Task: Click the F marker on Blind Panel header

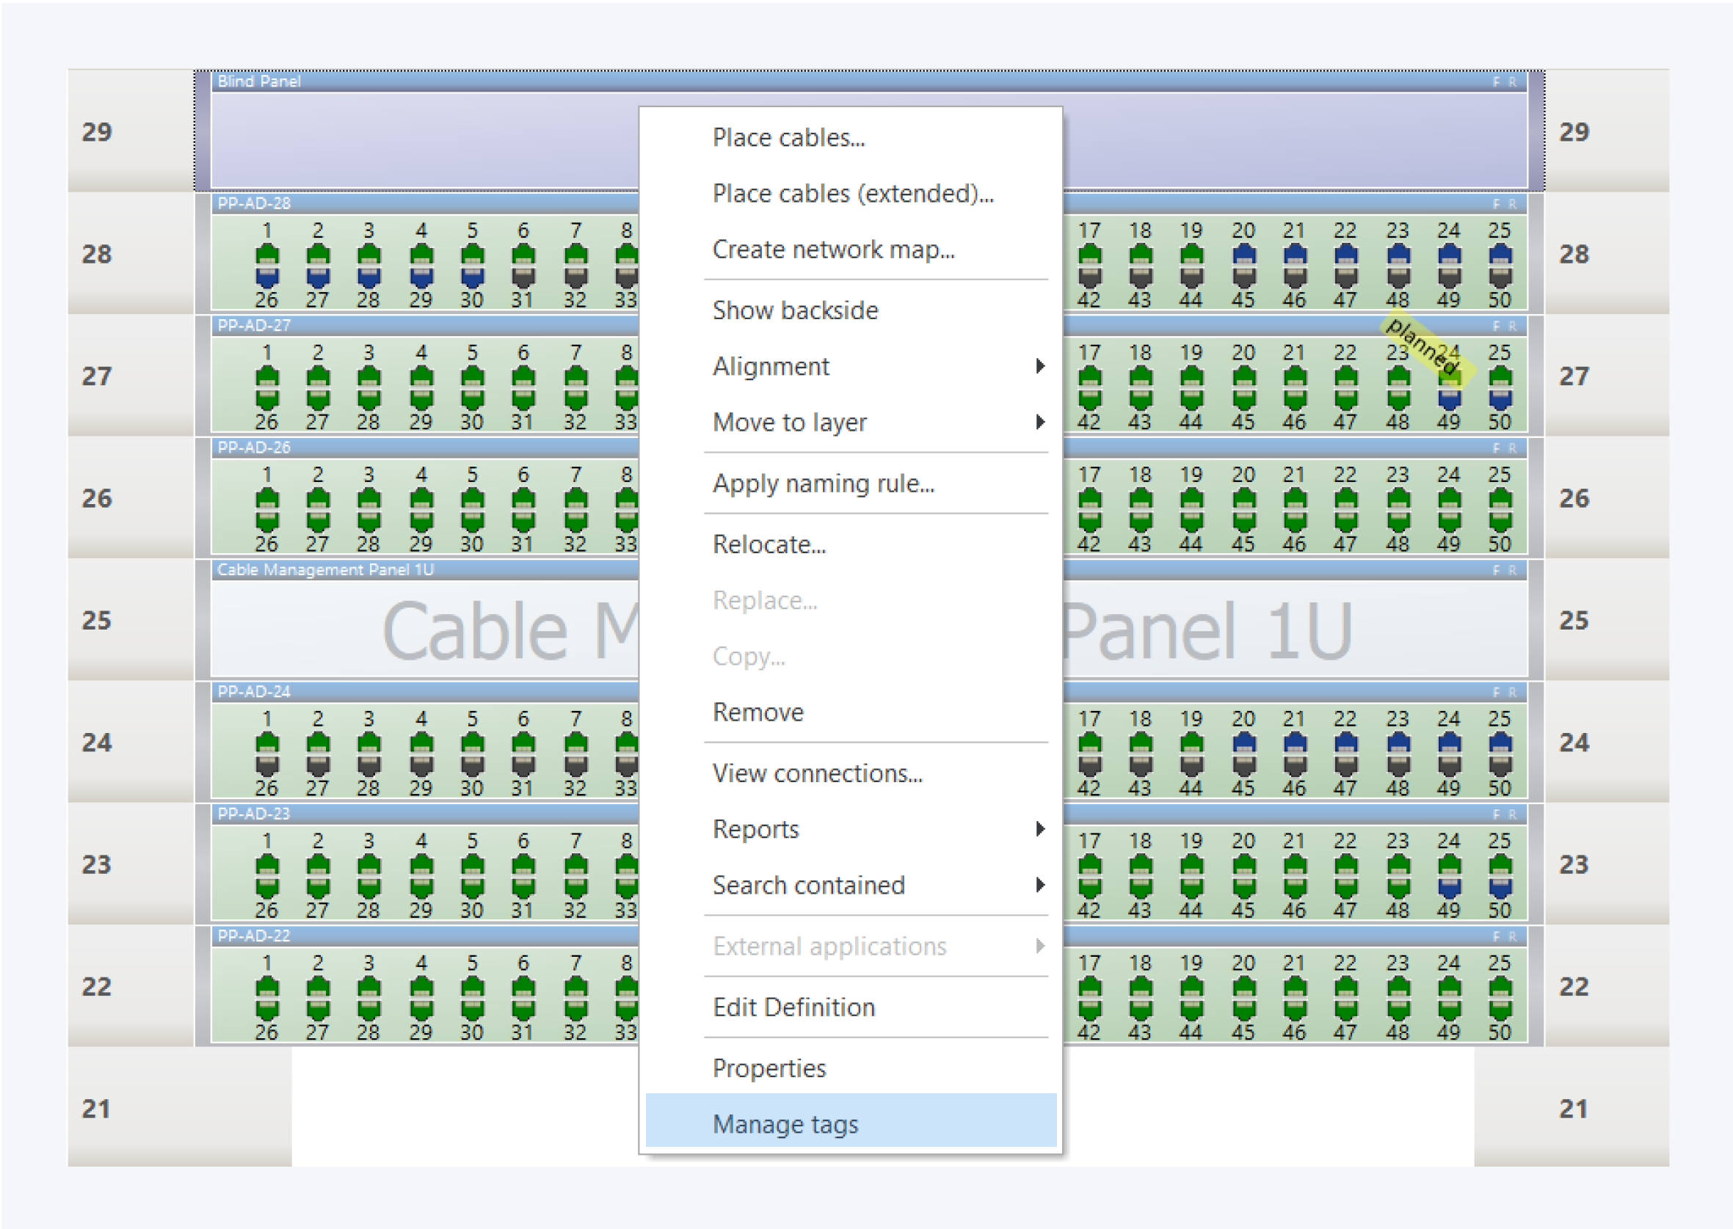Action: (x=1495, y=81)
